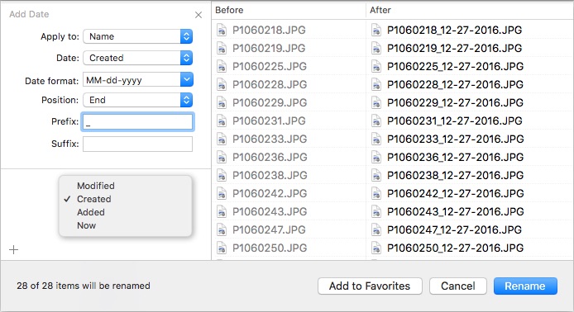
Task: Click the Add to Favorites button
Action: 370,286
